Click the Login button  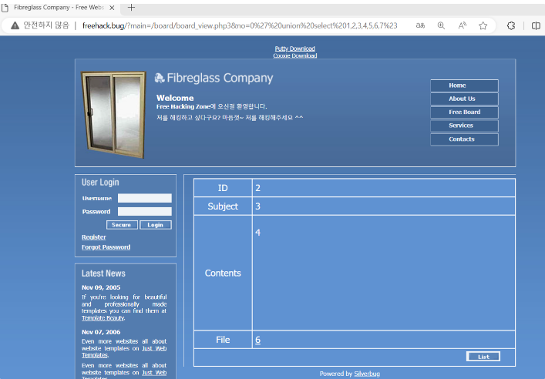(156, 225)
